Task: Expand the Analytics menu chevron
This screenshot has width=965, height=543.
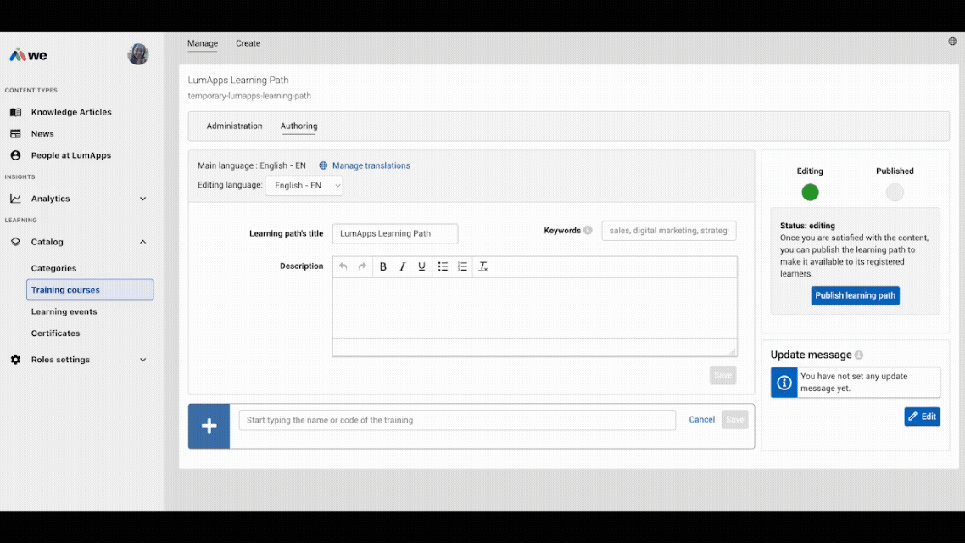Action: coord(142,199)
